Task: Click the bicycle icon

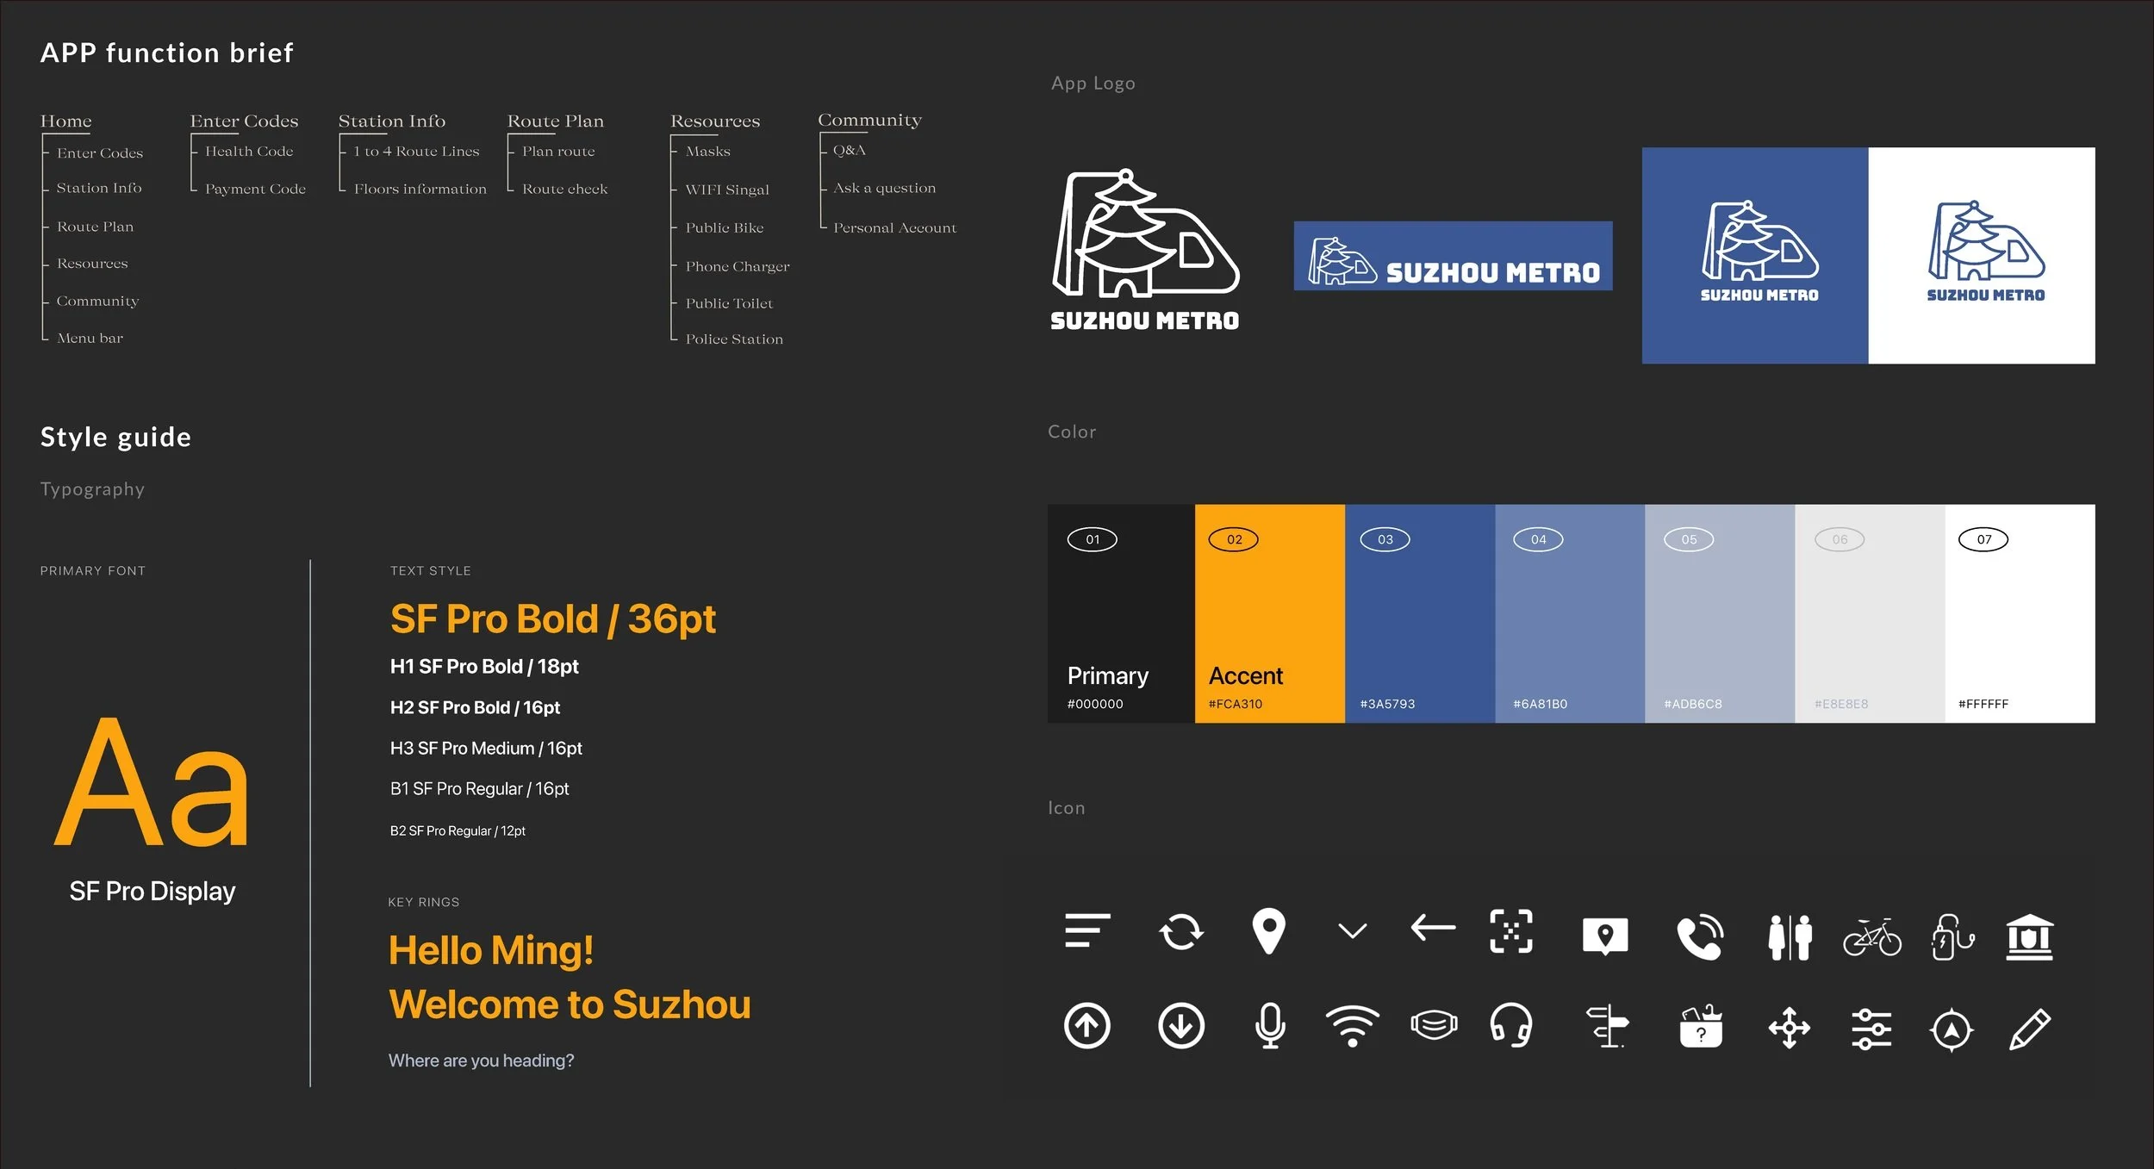Action: click(1871, 936)
